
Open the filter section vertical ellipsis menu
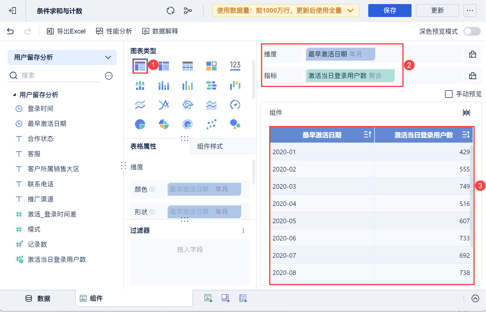tap(243, 230)
